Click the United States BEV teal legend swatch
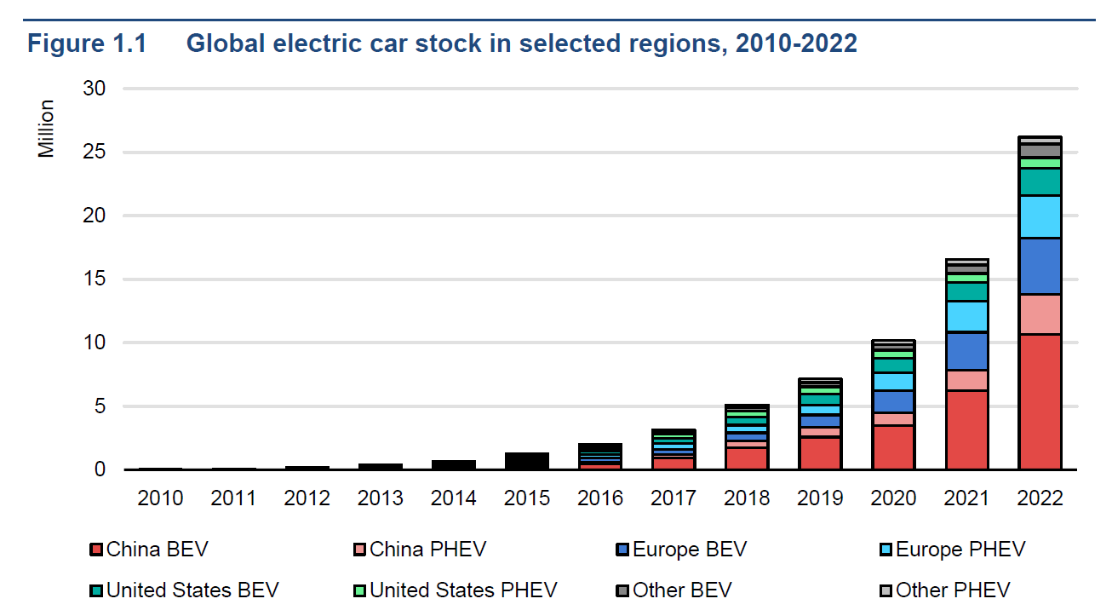The width and height of the screenshot is (1112, 616). click(x=96, y=590)
